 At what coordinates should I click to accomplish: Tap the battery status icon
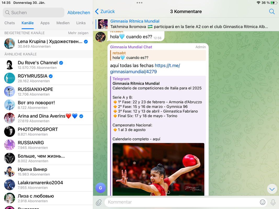click(x=274, y=3)
